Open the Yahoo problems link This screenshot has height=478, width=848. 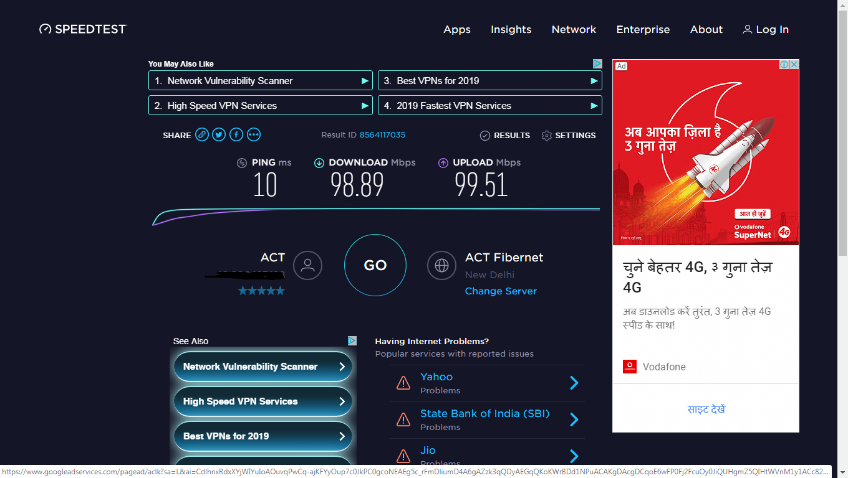pos(436,377)
